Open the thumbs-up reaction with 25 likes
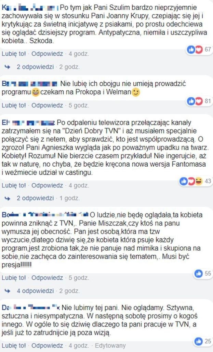The image size is (213, 352). point(198,341)
